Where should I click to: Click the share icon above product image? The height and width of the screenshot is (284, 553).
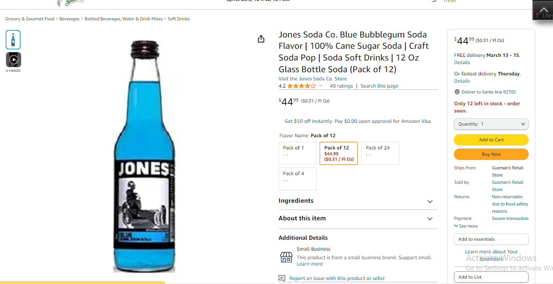coord(261,39)
